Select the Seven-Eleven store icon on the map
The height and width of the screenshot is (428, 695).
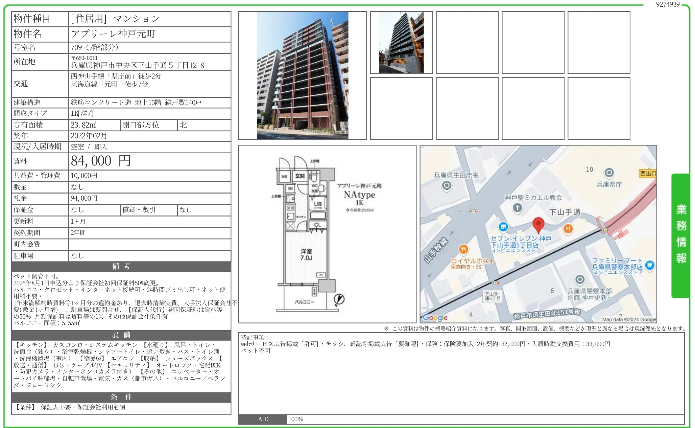click(503, 227)
